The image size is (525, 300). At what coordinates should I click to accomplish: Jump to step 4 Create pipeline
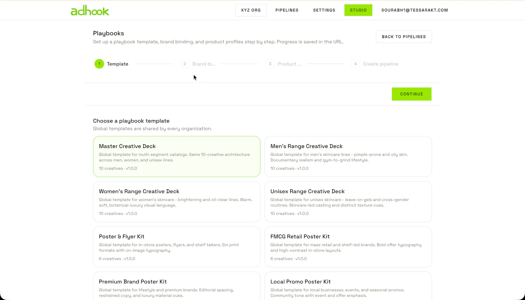(374, 64)
